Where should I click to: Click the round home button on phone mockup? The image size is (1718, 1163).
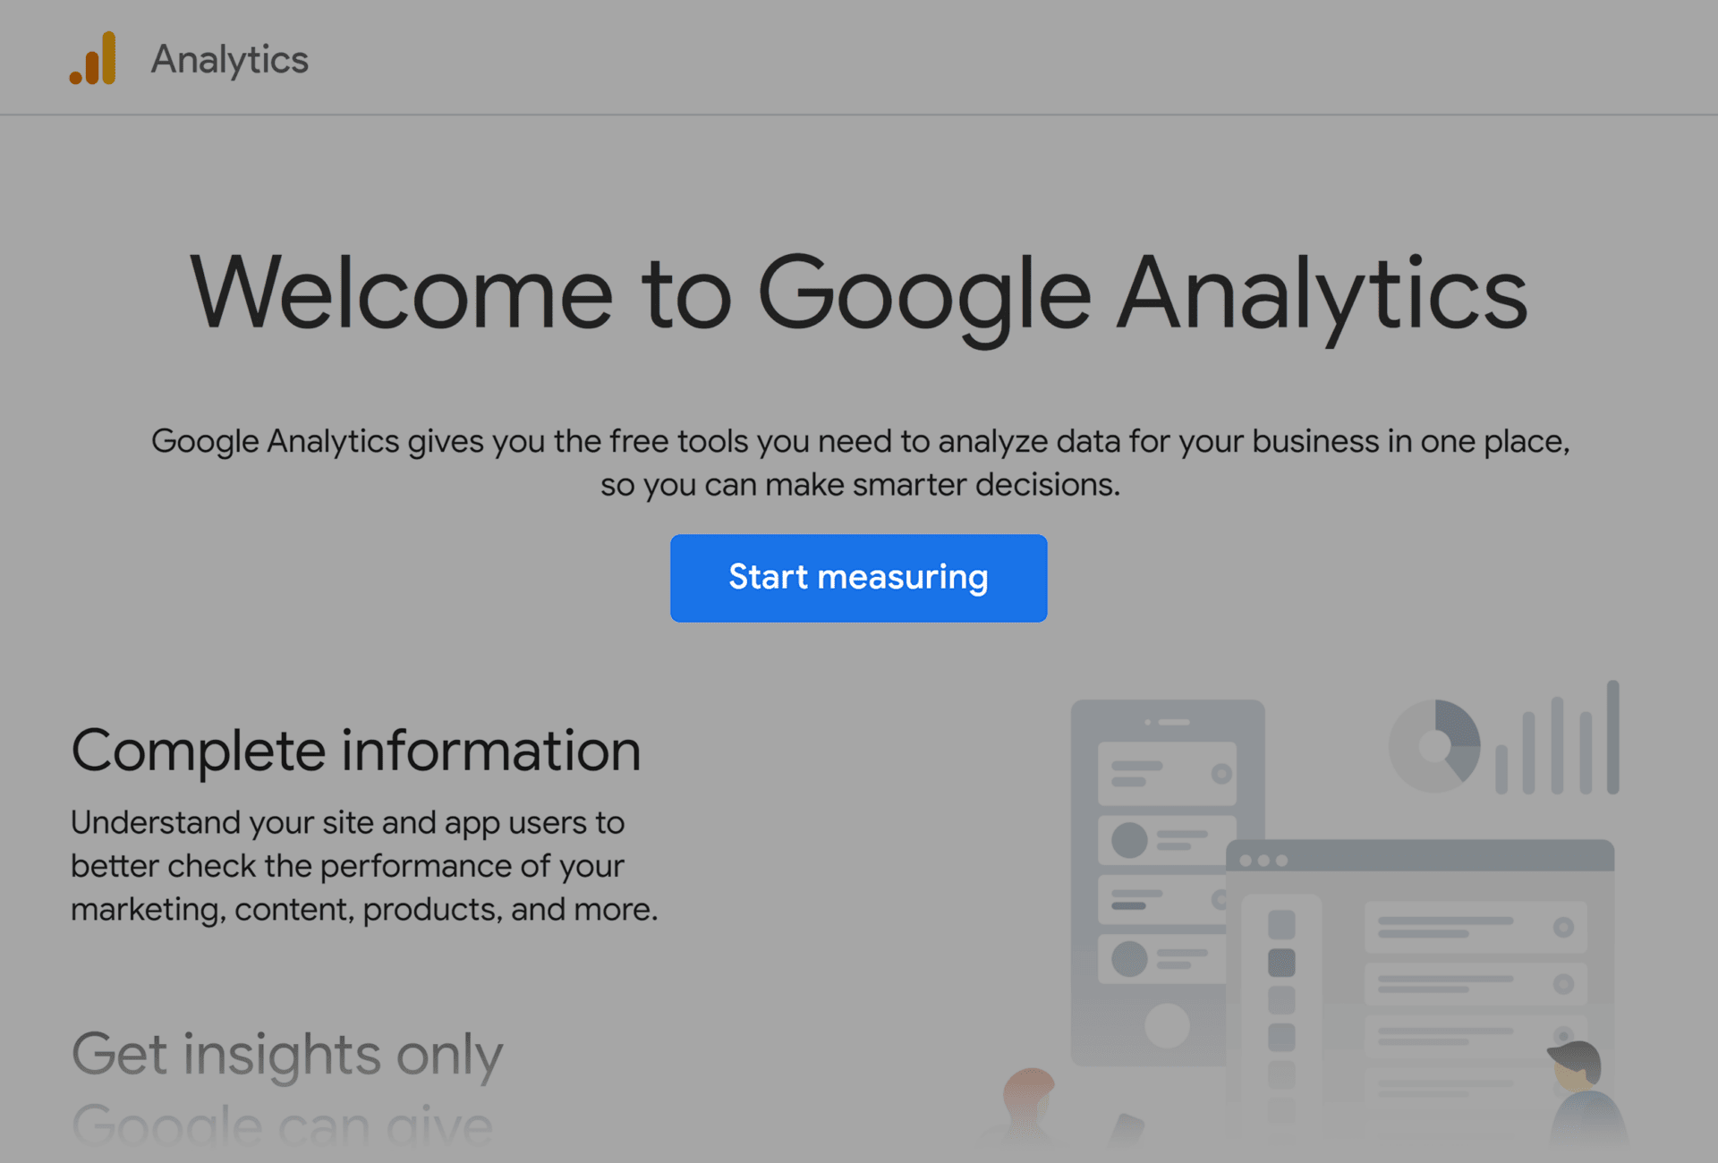[x=1167, y=1025]
